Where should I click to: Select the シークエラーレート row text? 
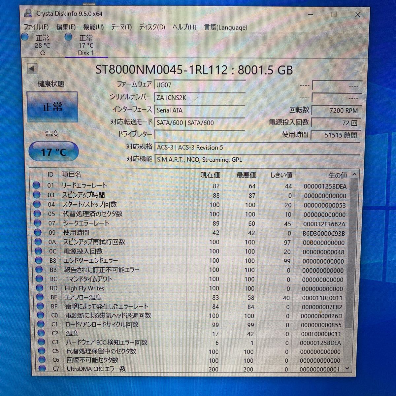pyautogui.click(x=86, y=223)
